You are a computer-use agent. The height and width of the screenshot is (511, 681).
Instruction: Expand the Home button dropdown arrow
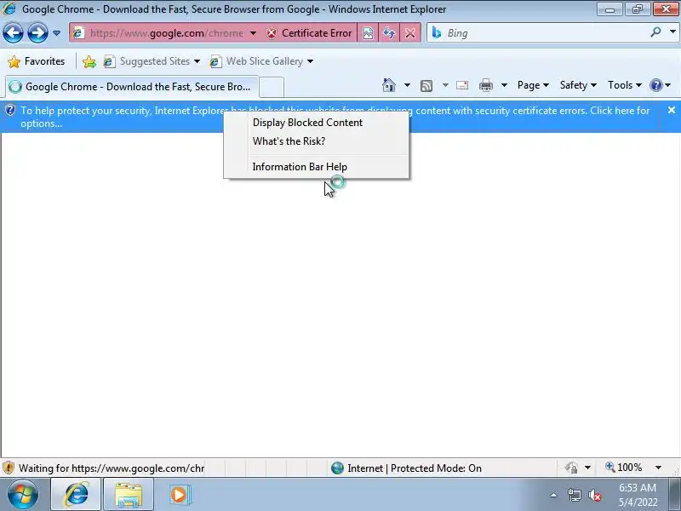(407, 85)
